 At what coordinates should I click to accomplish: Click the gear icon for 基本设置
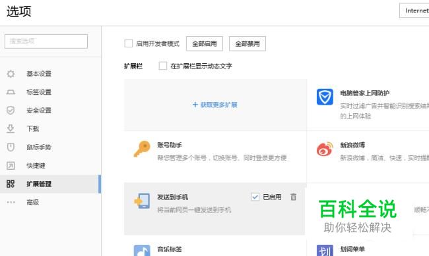click(x=11, y=74)
